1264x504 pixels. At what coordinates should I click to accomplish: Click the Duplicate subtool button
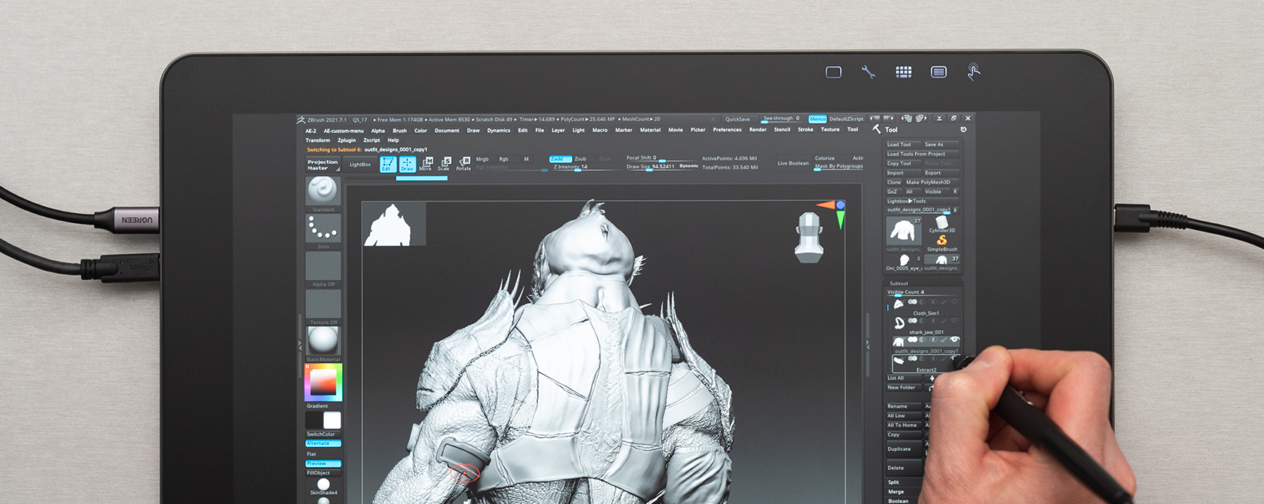tap(903, 449)
